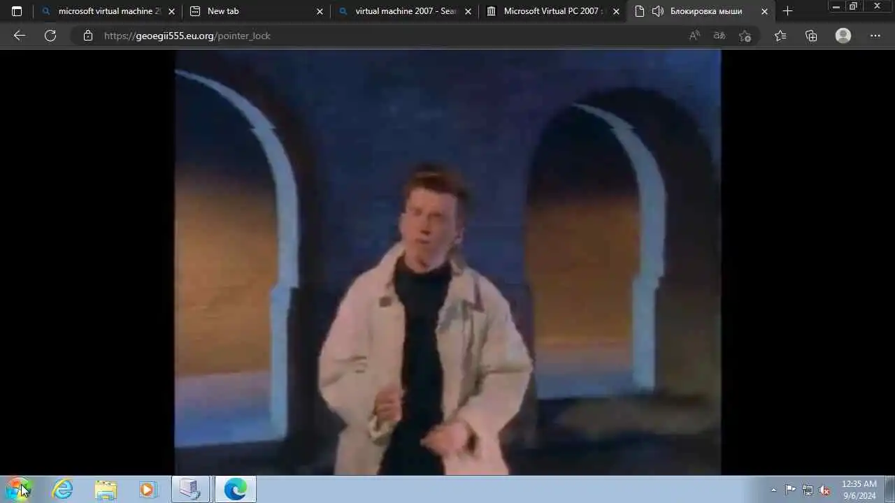The width and height of the screenshot is (895, 503).
Task: Add this page to favorites
Action: 745,36
